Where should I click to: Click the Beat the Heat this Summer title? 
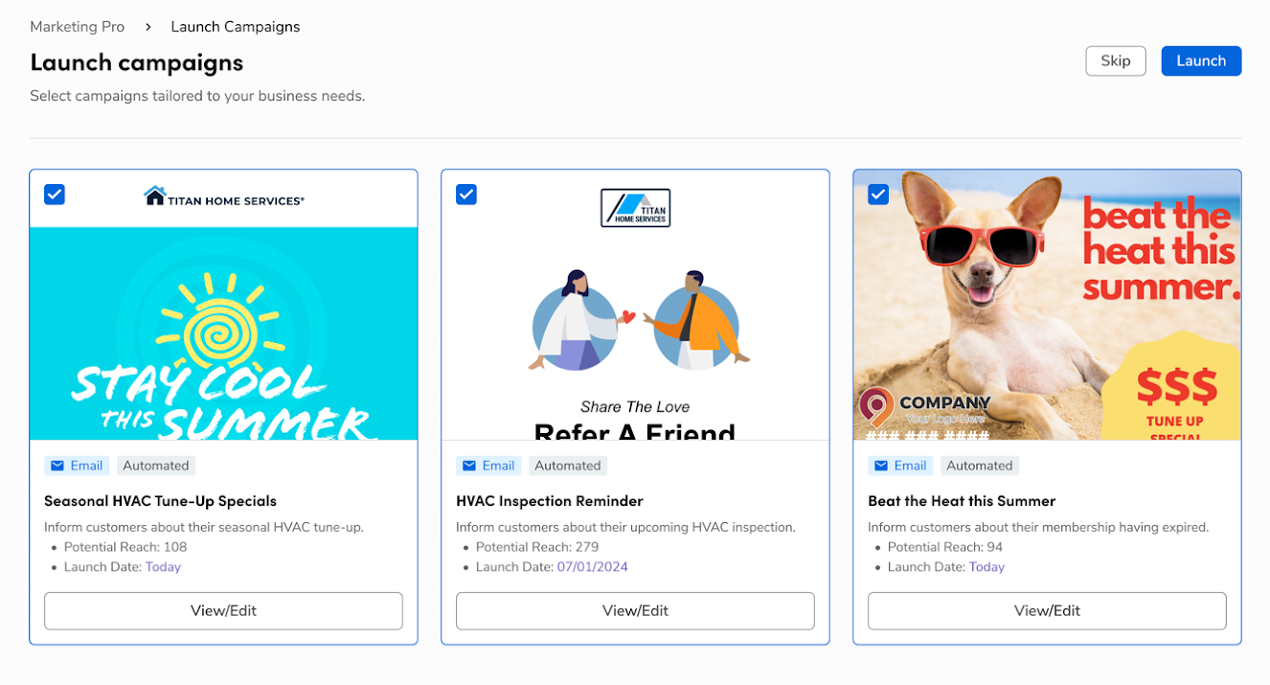962,501
